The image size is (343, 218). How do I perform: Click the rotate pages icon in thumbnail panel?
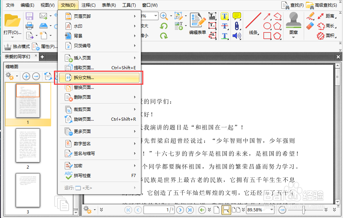pyautogui.click(x=48, y=76)
